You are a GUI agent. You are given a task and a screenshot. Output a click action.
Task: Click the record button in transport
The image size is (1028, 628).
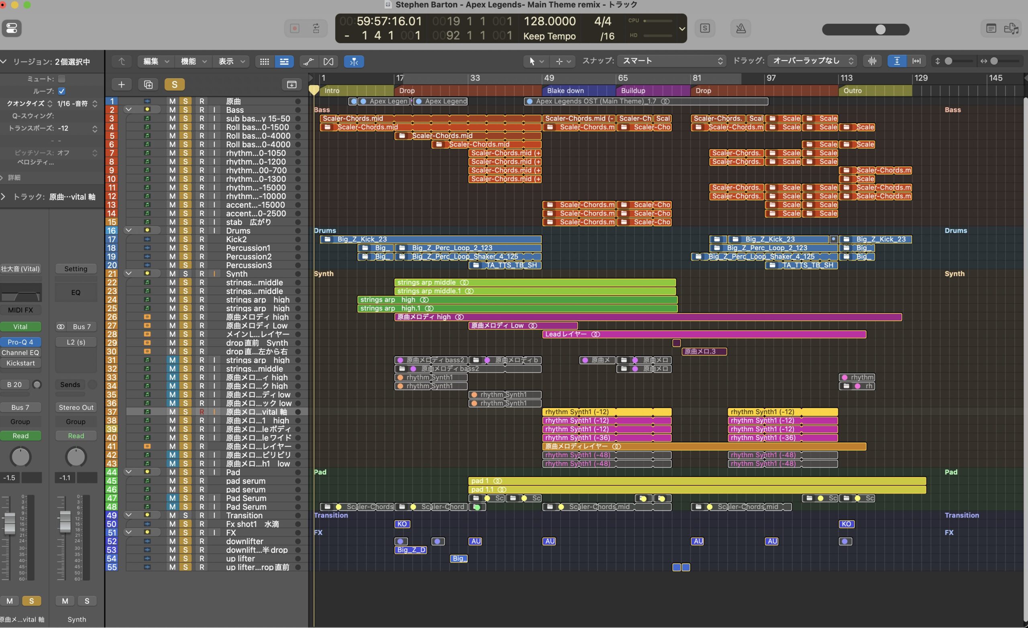coord(295,29)
